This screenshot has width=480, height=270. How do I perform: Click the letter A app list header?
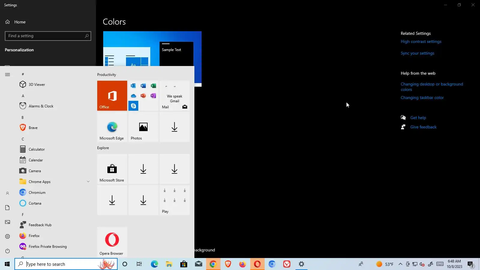(x=23, y=96)
